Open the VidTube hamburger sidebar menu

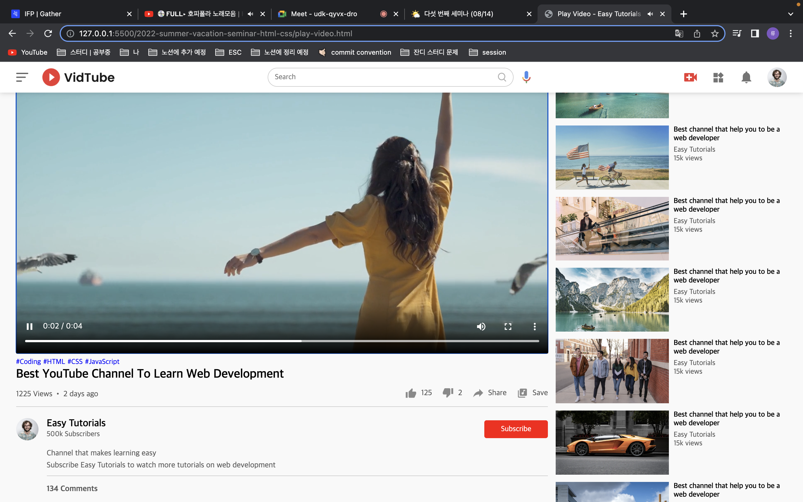coord(22,77)
